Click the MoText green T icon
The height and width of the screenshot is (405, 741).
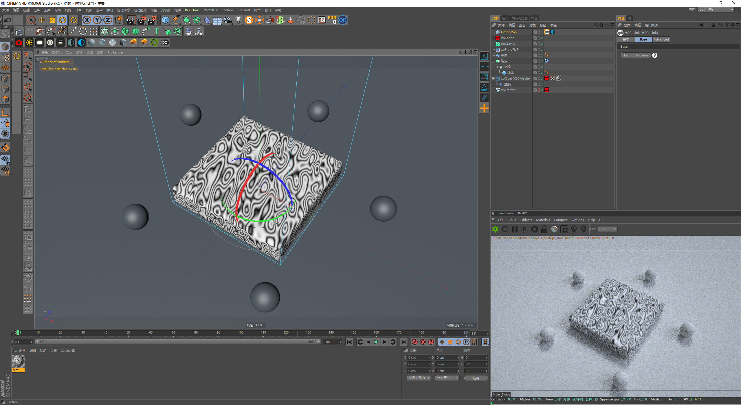(x=157, y=32)
